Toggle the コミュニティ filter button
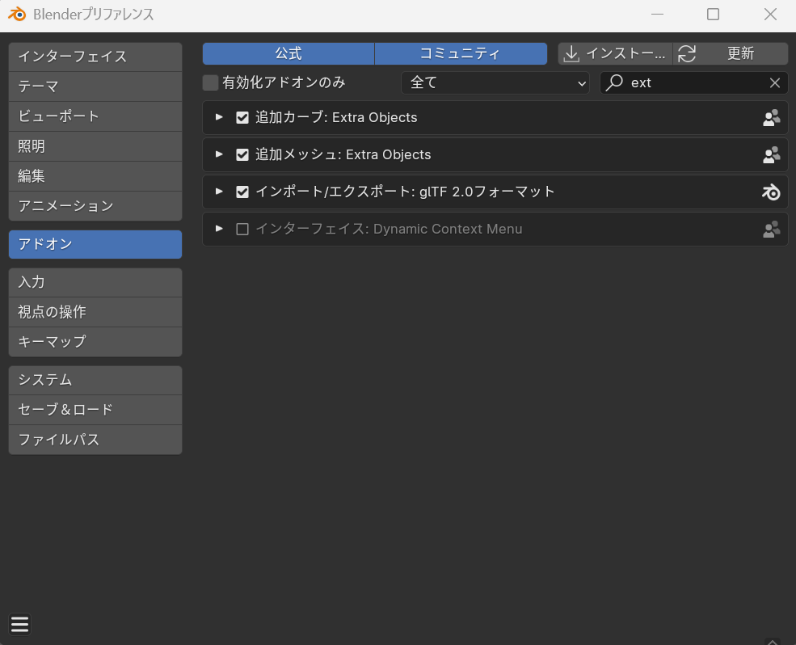 [461, 54]
